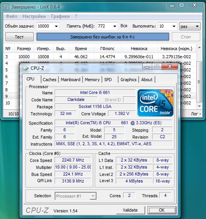Click scroll down arrow in LinX results
206x219 pixels.
pyautogui.click(x=199, y=106)
